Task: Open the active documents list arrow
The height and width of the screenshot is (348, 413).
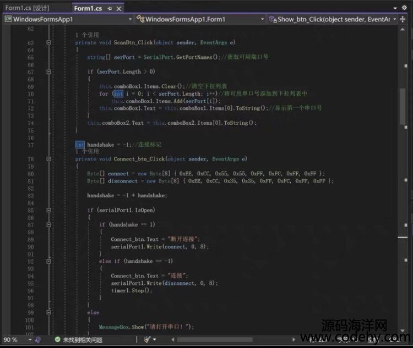Action: [x=395, y=8]
